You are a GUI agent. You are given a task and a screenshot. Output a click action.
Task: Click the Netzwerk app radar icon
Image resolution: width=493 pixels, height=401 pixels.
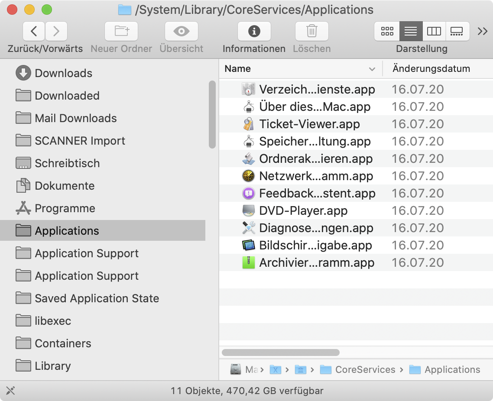point(248,176)
